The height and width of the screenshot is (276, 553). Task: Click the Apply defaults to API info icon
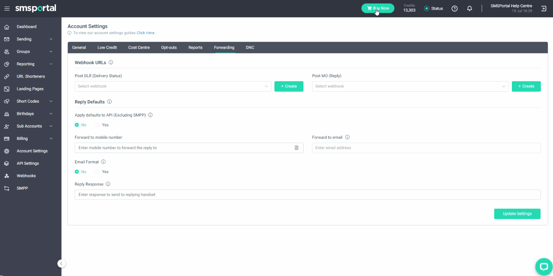click(x=150, y=115)
